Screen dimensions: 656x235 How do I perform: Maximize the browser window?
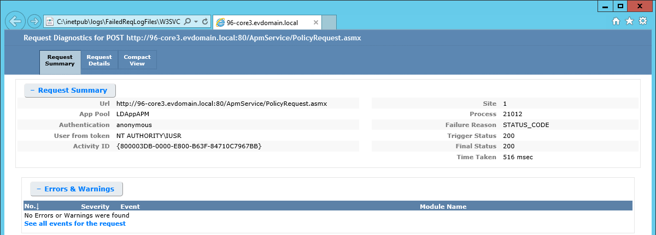click(620, 6)
